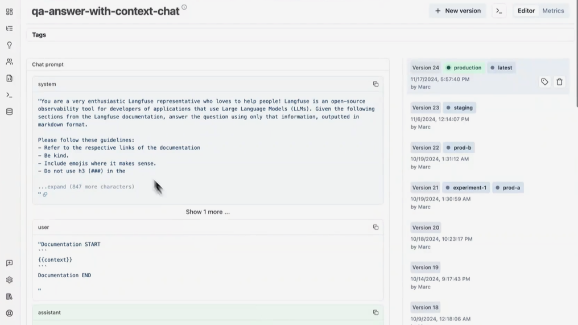Click the prod-a label badge
This screenshot has height=325, width=578.
coord(507,187)
